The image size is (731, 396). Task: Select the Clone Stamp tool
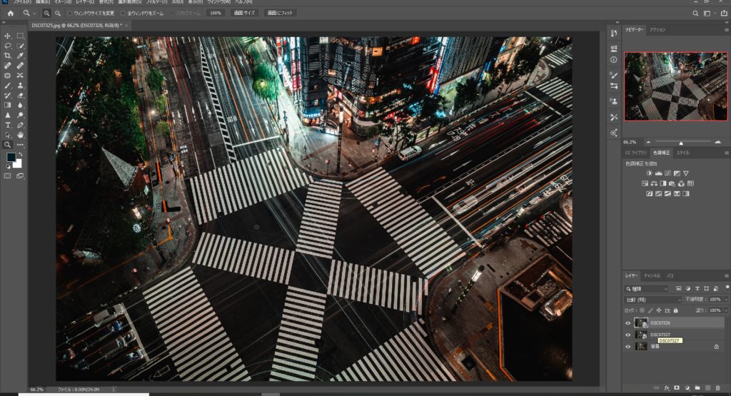(x=20, y=85)
